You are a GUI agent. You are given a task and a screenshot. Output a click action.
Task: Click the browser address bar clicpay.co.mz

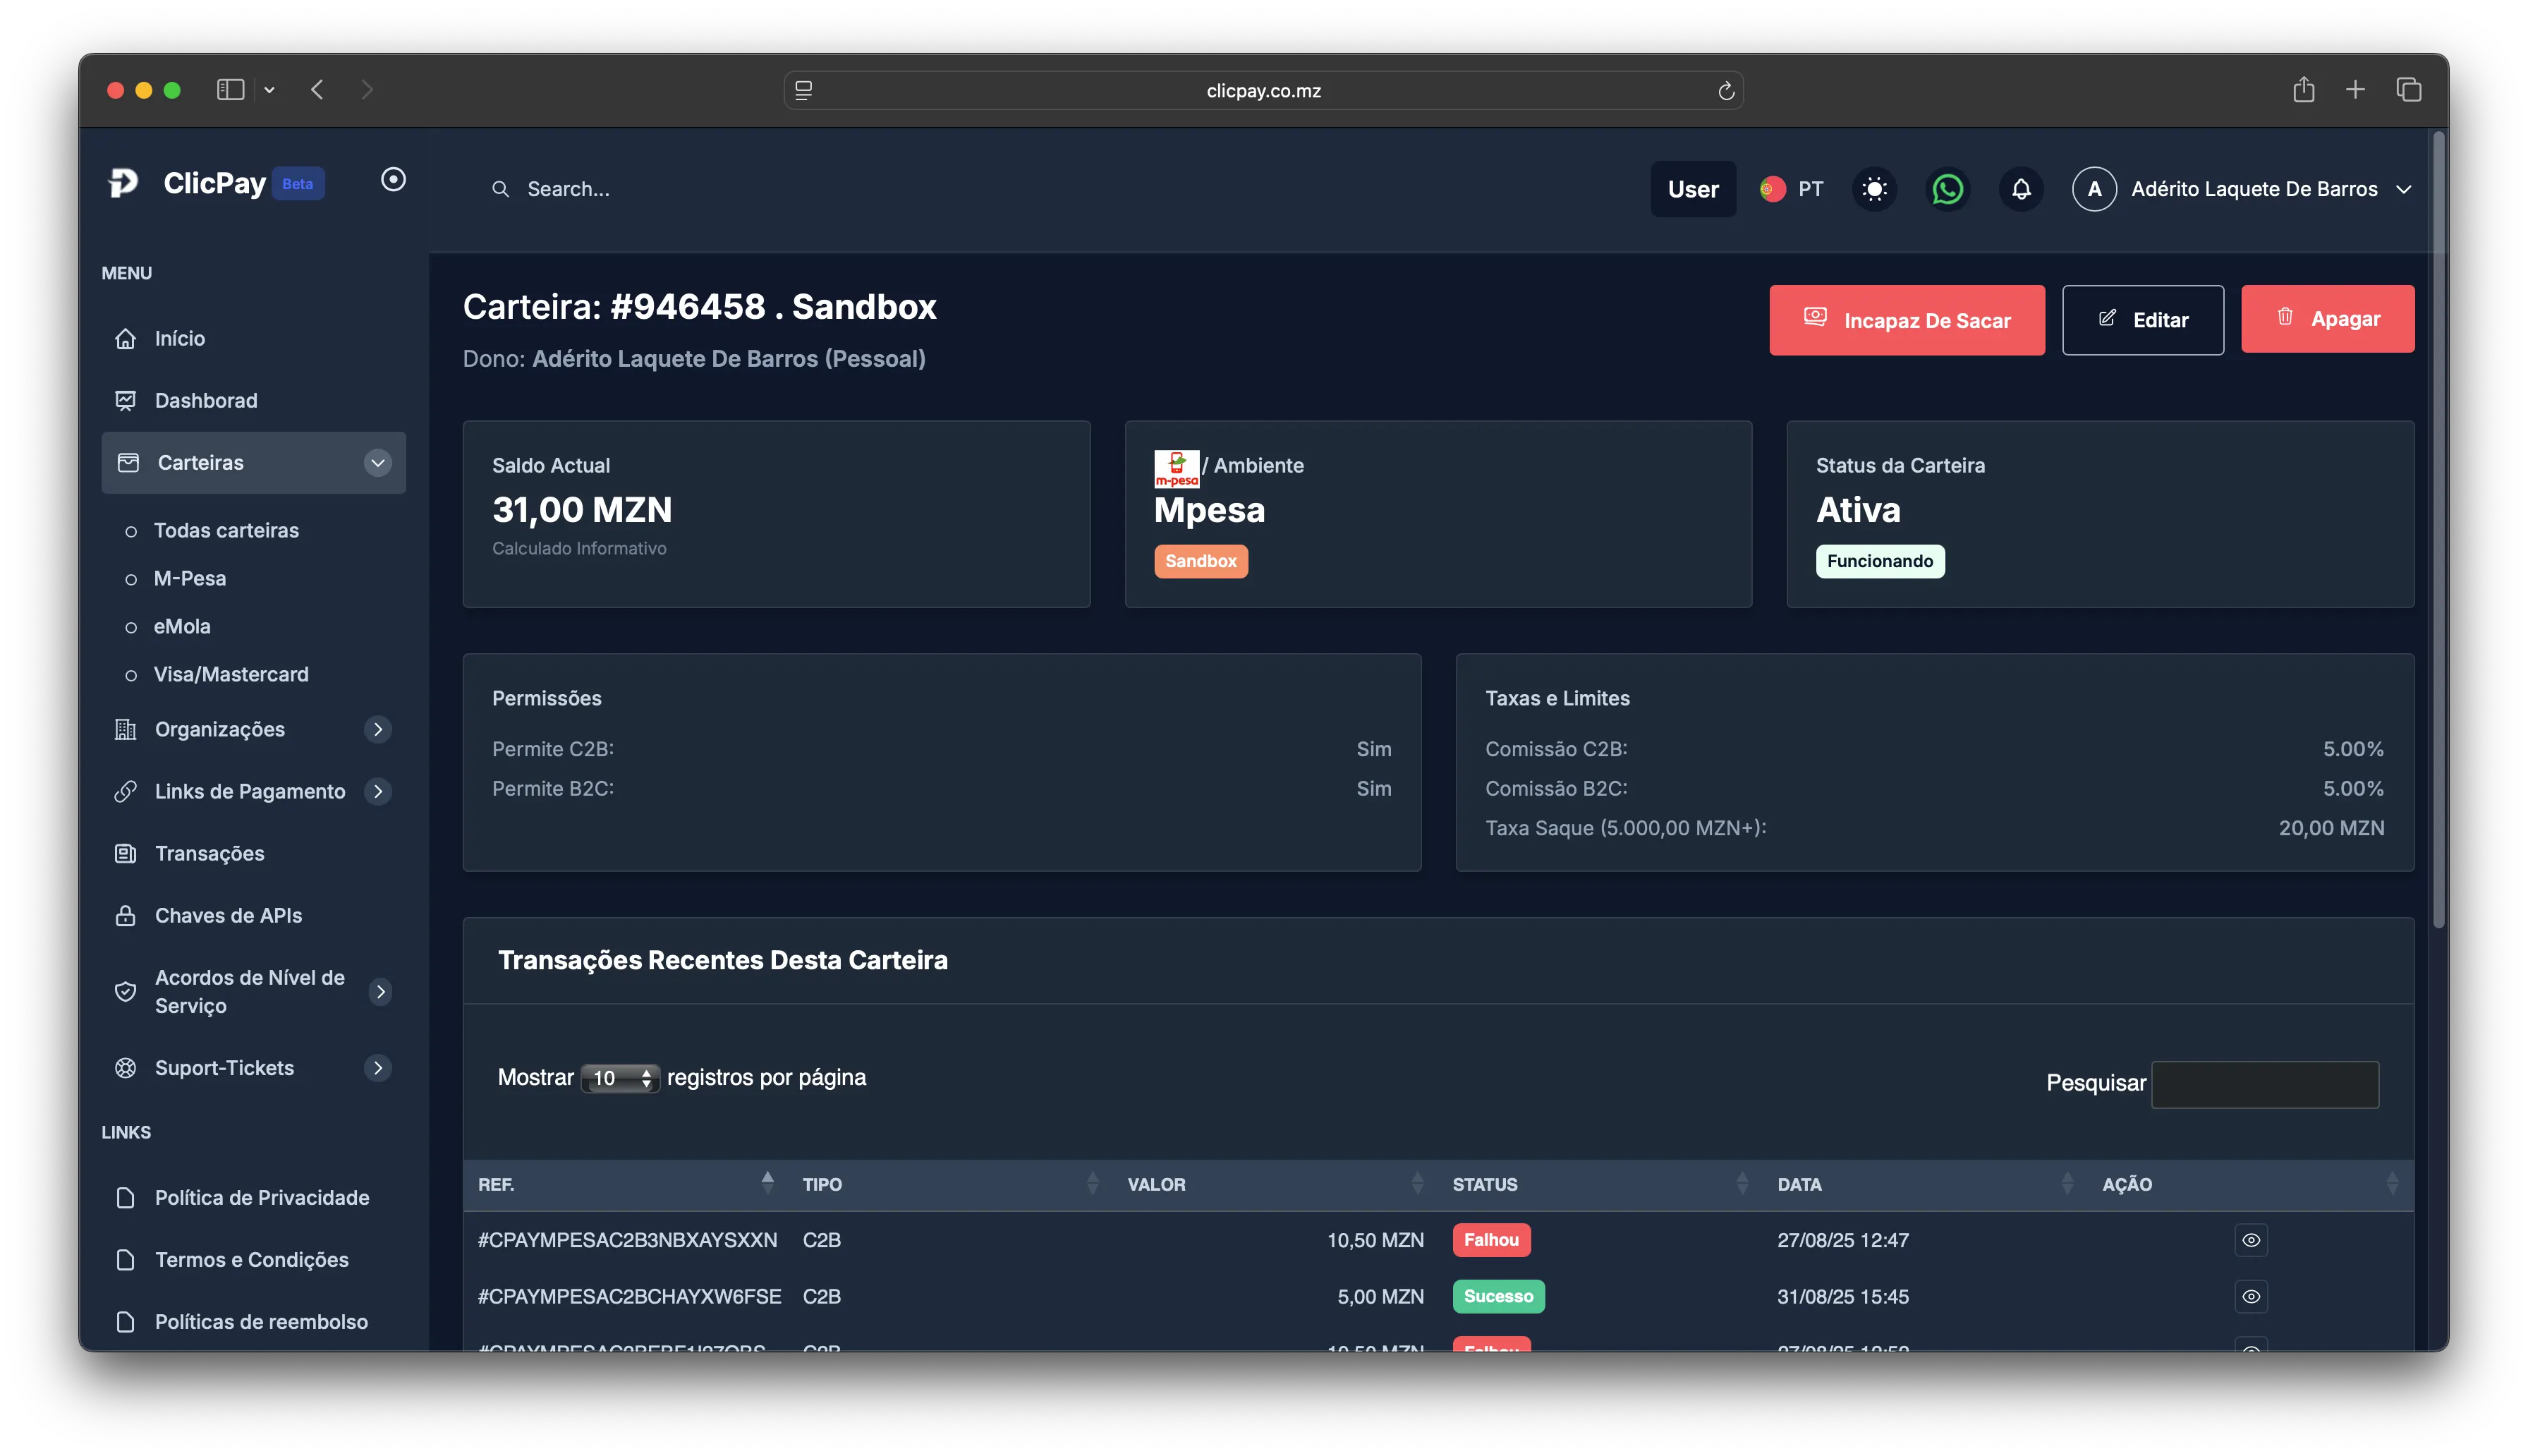tap(1263, 90)
